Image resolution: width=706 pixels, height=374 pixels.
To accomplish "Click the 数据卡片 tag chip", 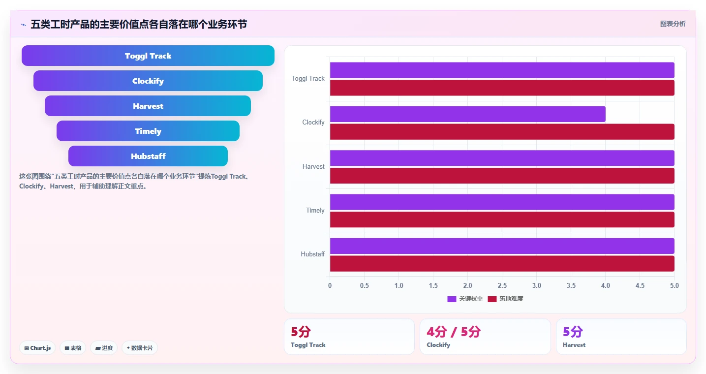I will [x=140, y=348].
